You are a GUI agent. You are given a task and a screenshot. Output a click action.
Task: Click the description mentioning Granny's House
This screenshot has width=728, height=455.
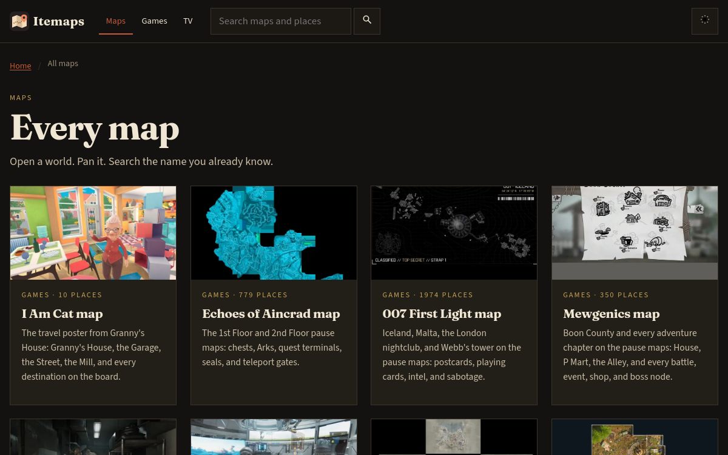point(92,355)
